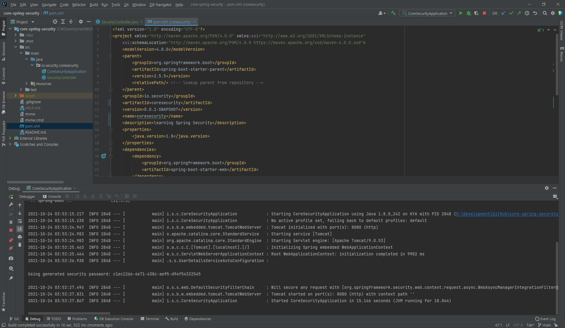Click Collapse All in Project panel

pos(71,22)
